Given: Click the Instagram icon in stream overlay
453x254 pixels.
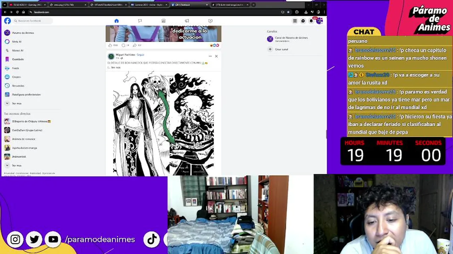Looking at the screenshot, I should [15, 240].
